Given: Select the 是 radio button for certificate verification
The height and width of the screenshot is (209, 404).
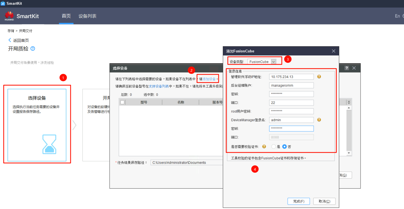Looking at the screenshot, I should click(x=273, y=147).
